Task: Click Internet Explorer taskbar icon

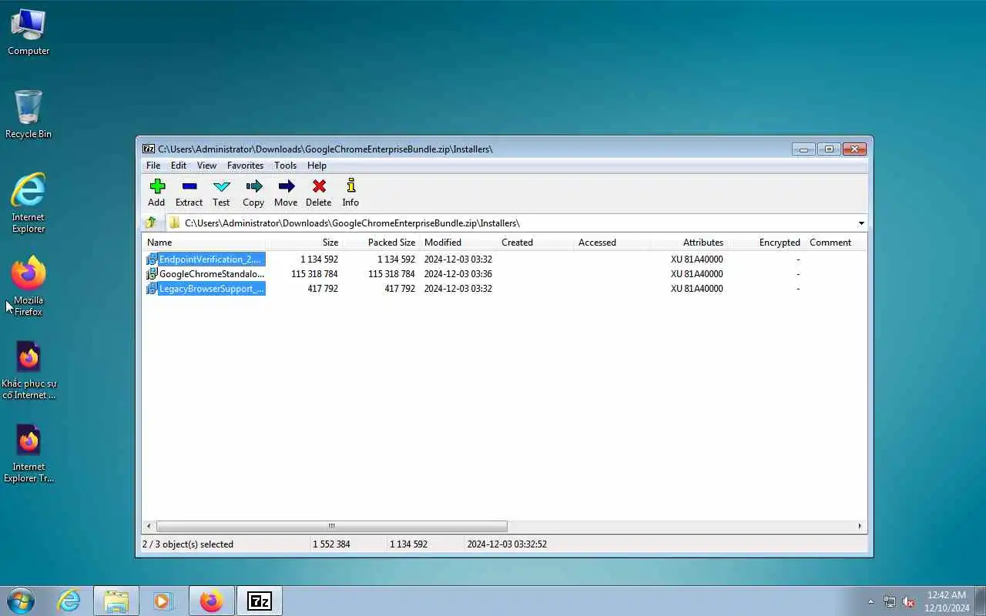Action: [69, 601]
